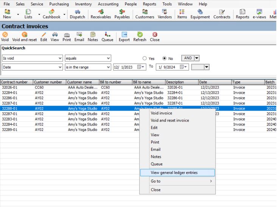Sort by Customer name column header
The width and height of the screenshot is (277, 207).
tap(82, 82)
